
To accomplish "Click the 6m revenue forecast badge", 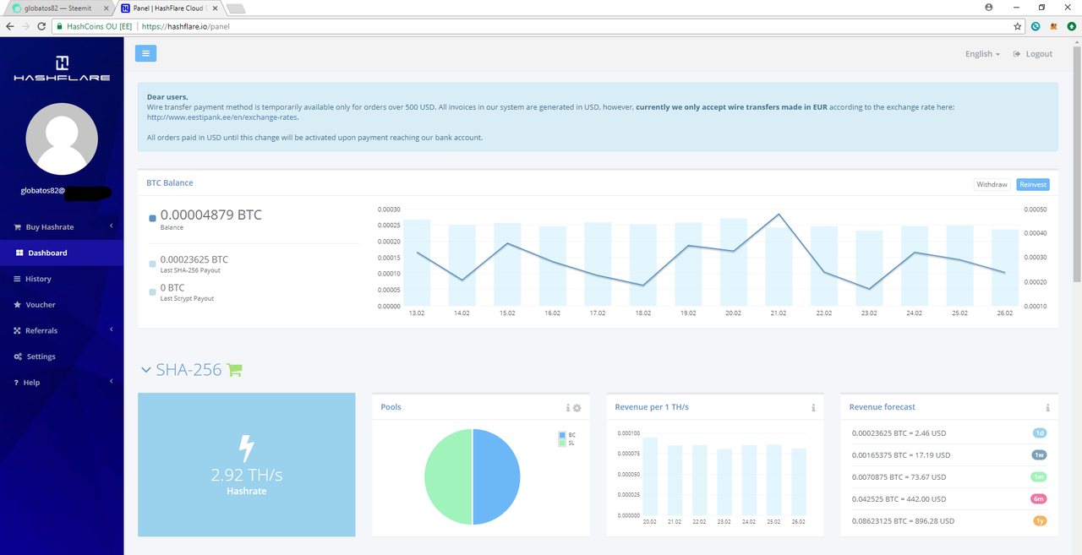I will point(1040,498).
